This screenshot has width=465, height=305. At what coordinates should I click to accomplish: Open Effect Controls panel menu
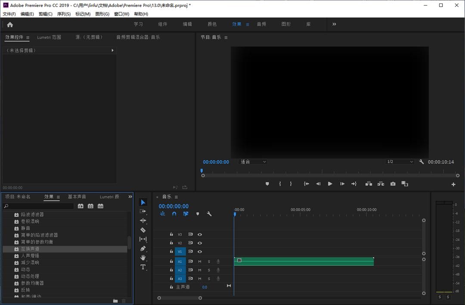[28, 37]
